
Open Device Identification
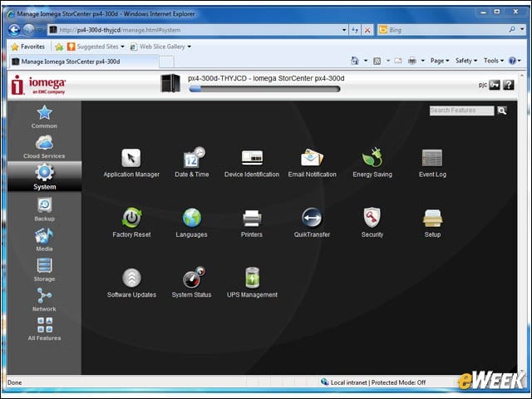tap(252, 164)
